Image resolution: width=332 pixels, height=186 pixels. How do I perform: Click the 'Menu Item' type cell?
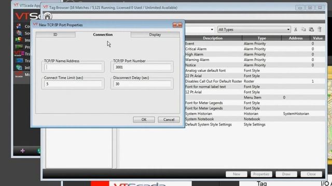point(253,98)
